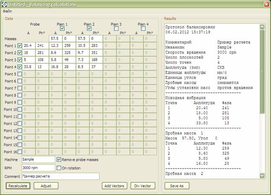Image resolution: width=271 pixels, height=195 pixels.
Task: Enable the Point 5 checkbox
Action: coord(20,74)
